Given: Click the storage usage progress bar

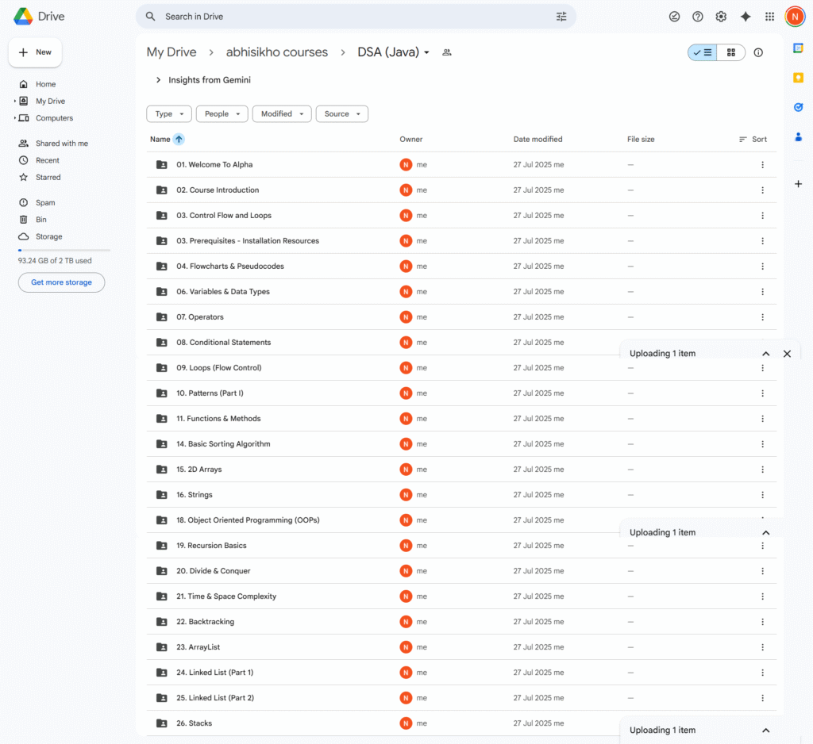Looking at the screenshot, I should tap(64, 250).
